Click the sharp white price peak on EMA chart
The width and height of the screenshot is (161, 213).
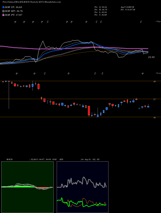(43, 41)
